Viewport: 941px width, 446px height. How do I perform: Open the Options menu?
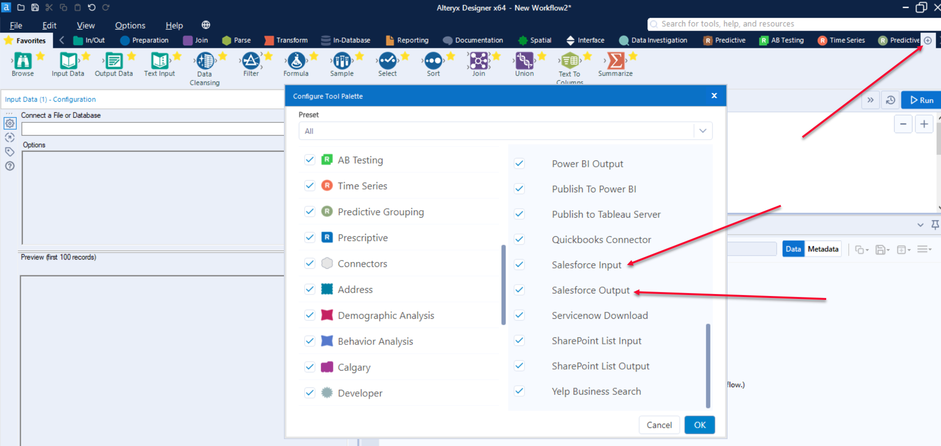pyautogui.click(x=130, y=25)
